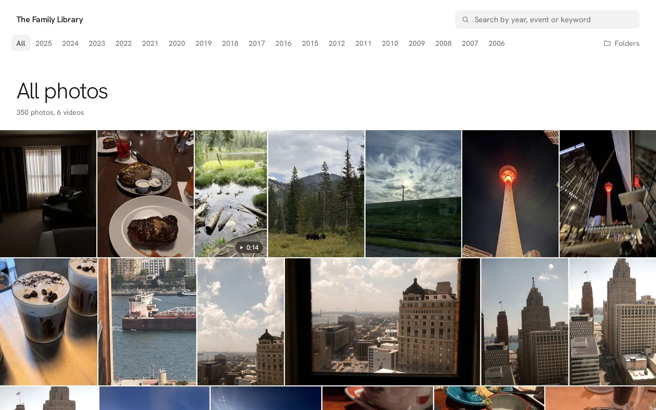Choose the 2019 tab
656x410 pixels.
[204, 43]
